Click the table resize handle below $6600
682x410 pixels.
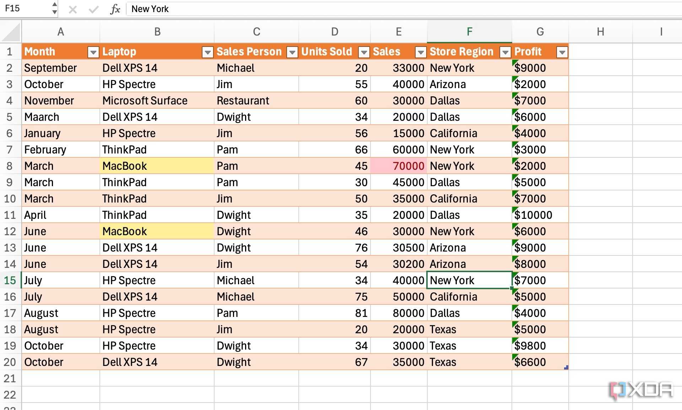click(566, 367)
